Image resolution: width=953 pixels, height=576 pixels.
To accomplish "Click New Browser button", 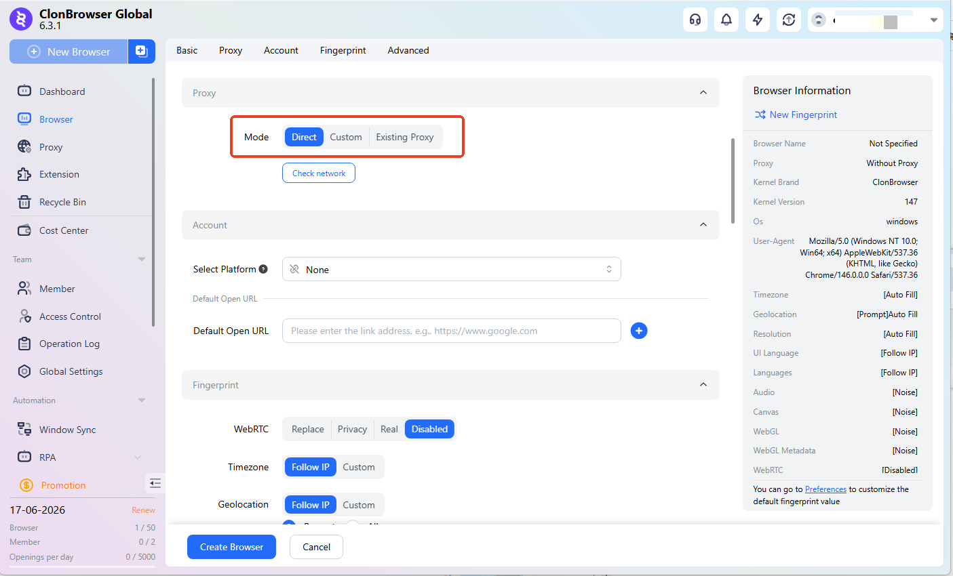I will (69, 52).
